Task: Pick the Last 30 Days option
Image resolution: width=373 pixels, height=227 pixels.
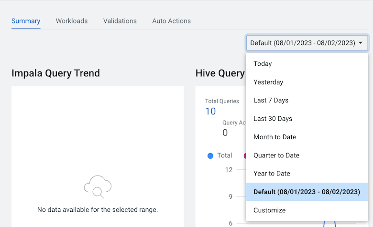Action: pyautogui.click(x=307, y=119)
